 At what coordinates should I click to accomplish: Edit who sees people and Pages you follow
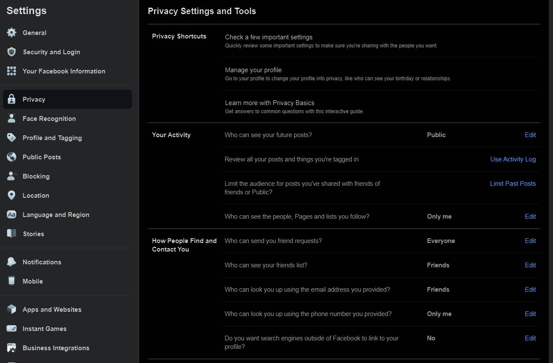pos(530,216)
